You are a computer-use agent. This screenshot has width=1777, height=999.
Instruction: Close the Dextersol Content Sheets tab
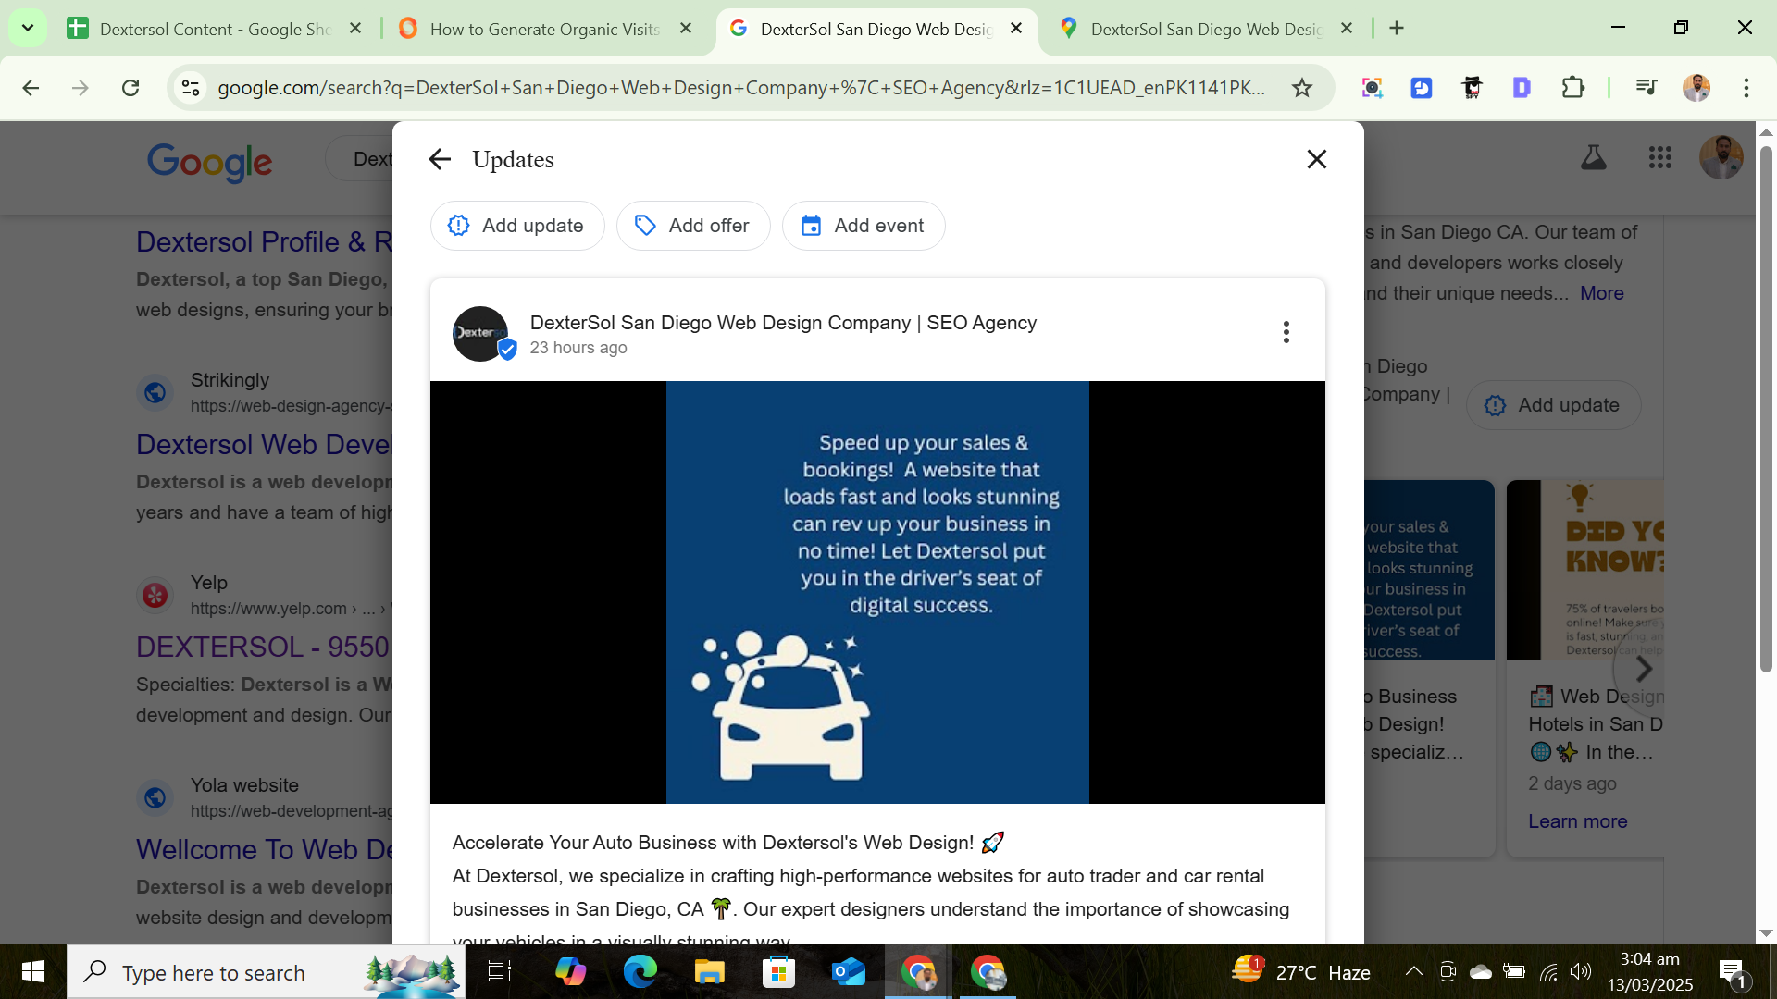click(x=355, y=29)
